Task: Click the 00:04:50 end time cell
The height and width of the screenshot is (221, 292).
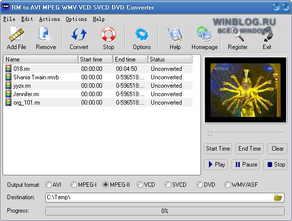Action: (x=126, y=69)
